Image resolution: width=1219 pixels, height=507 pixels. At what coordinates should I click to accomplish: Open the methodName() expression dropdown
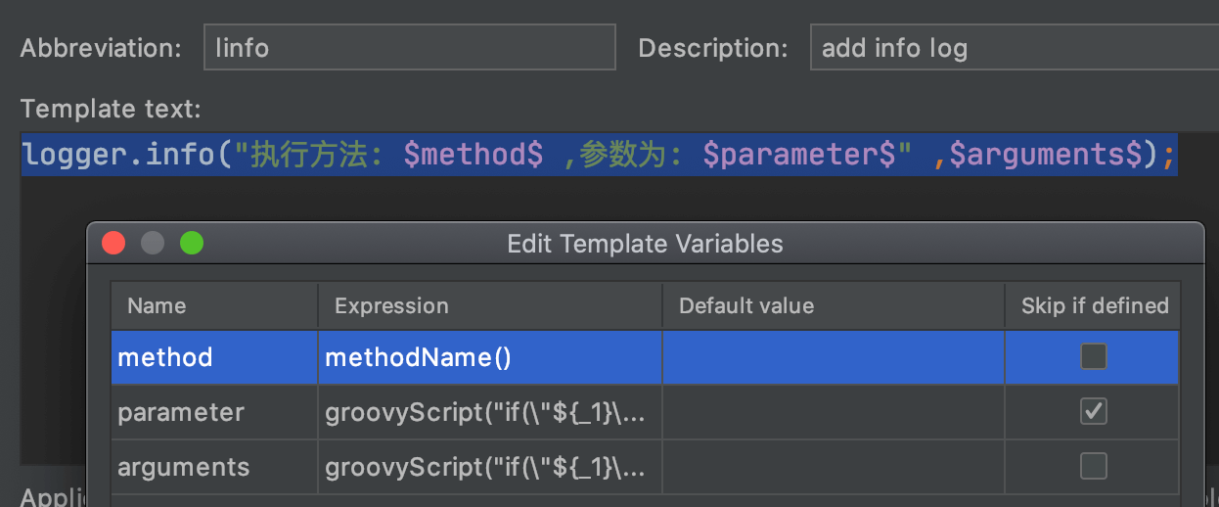pyautogui.click(x=489, y=357)
